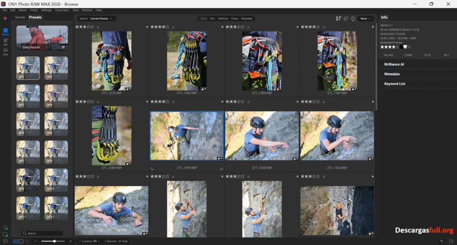Apply the GP4 preset thumbnail

coord(56,96)
